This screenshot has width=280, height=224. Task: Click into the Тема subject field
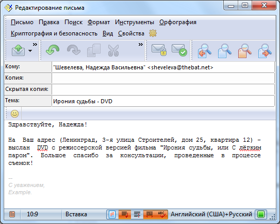(x=163, y=101)
